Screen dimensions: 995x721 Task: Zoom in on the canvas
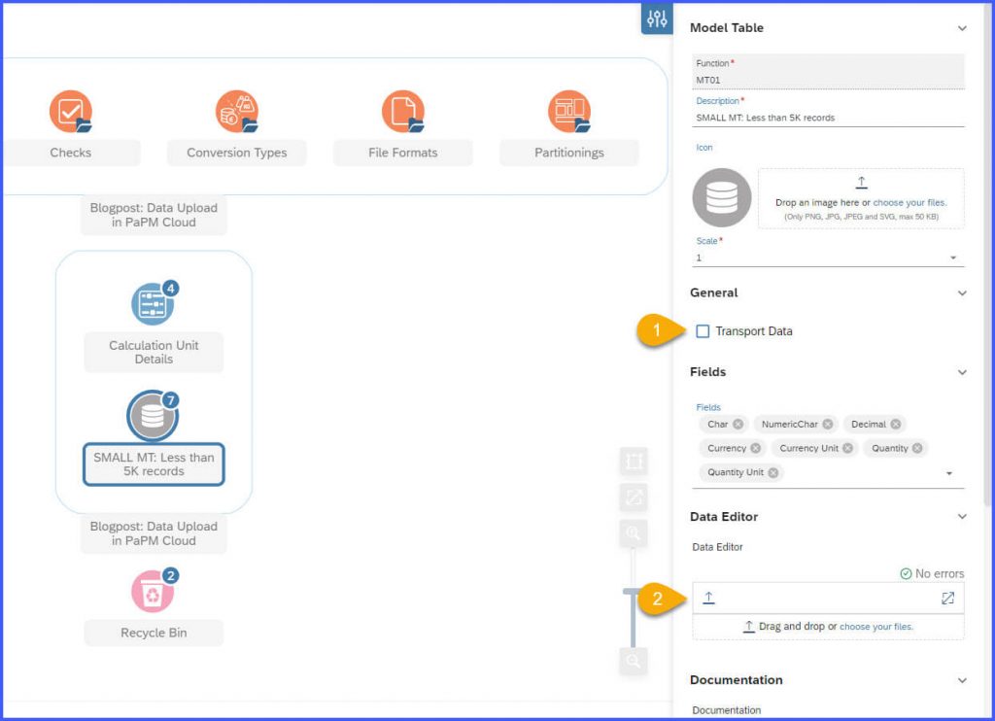[x=634, y=533]
